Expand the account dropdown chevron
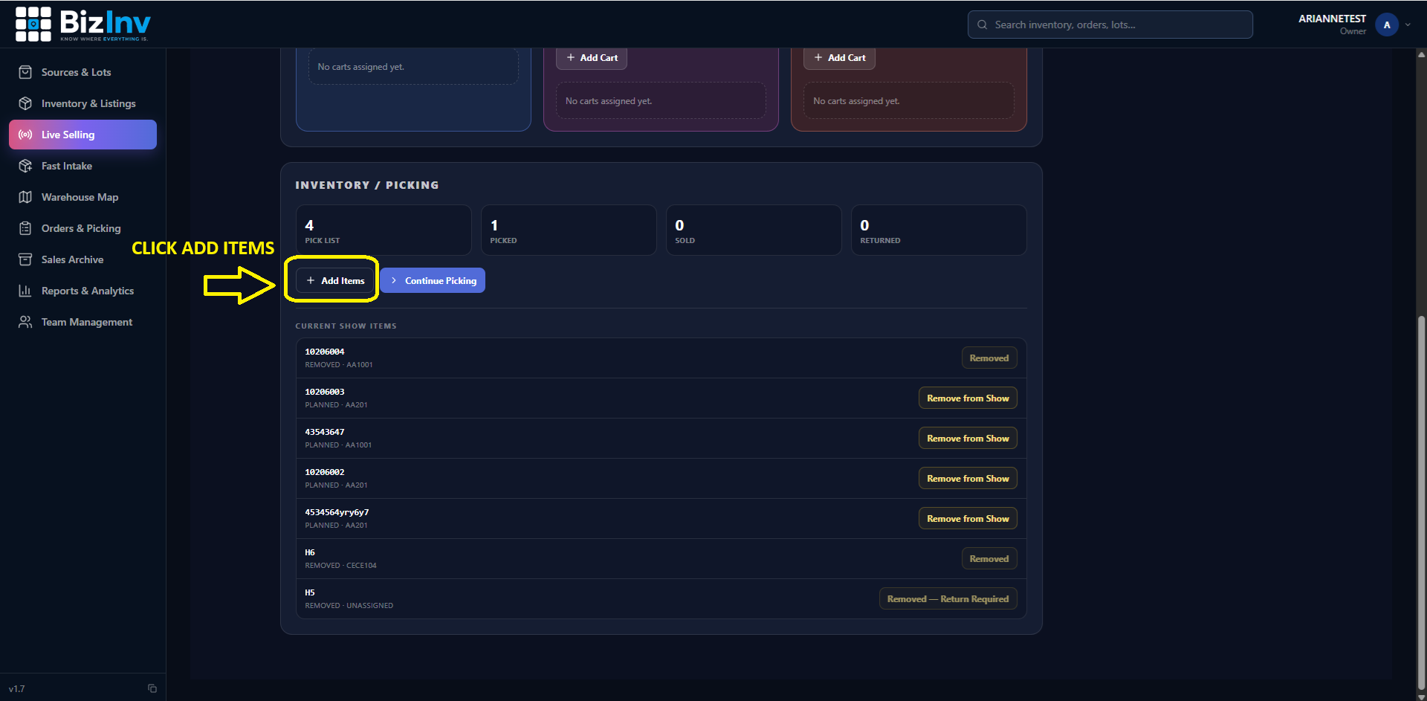The width and height of the screenshot is (1427, 701). pos(1408,25)
